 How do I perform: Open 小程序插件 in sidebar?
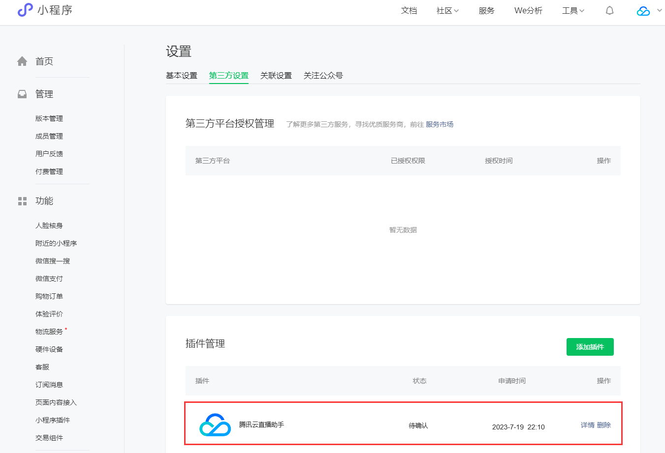coord(53,420)
